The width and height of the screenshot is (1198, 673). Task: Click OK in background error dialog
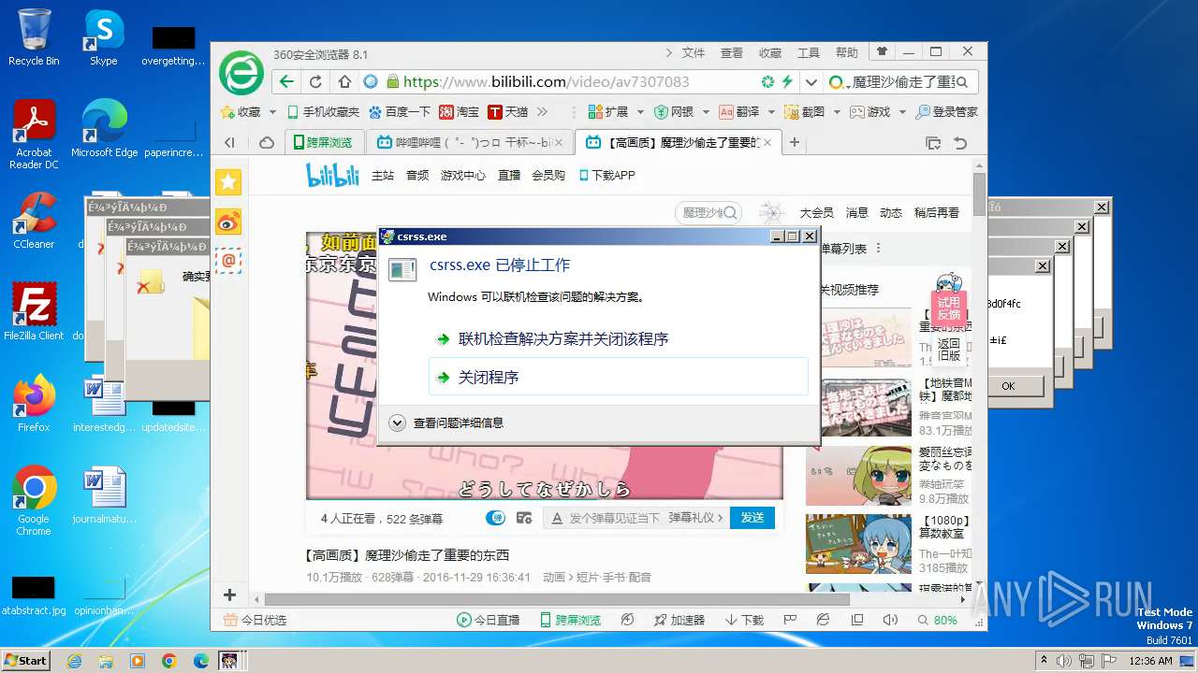pyautogui.click(x=1008, y=386)
